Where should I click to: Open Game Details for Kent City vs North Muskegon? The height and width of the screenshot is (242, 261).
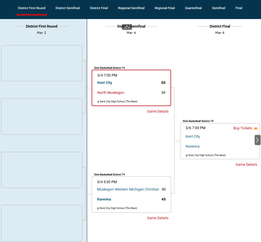pos(158,111)
